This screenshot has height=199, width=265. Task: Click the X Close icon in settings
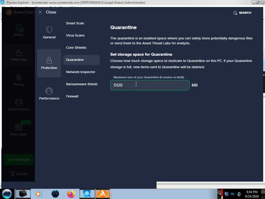[40, 12]
